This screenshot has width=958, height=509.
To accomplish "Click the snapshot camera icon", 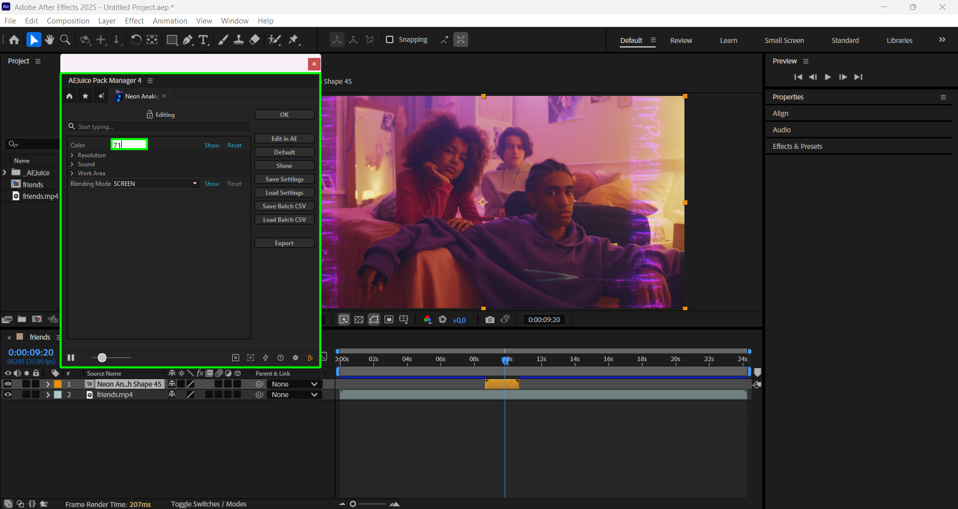I will [x=490, y=320].
